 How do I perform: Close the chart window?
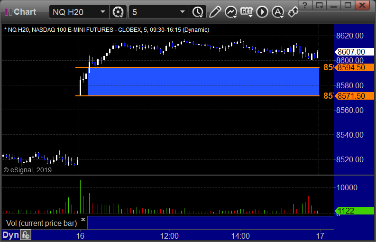click(362, 5)
